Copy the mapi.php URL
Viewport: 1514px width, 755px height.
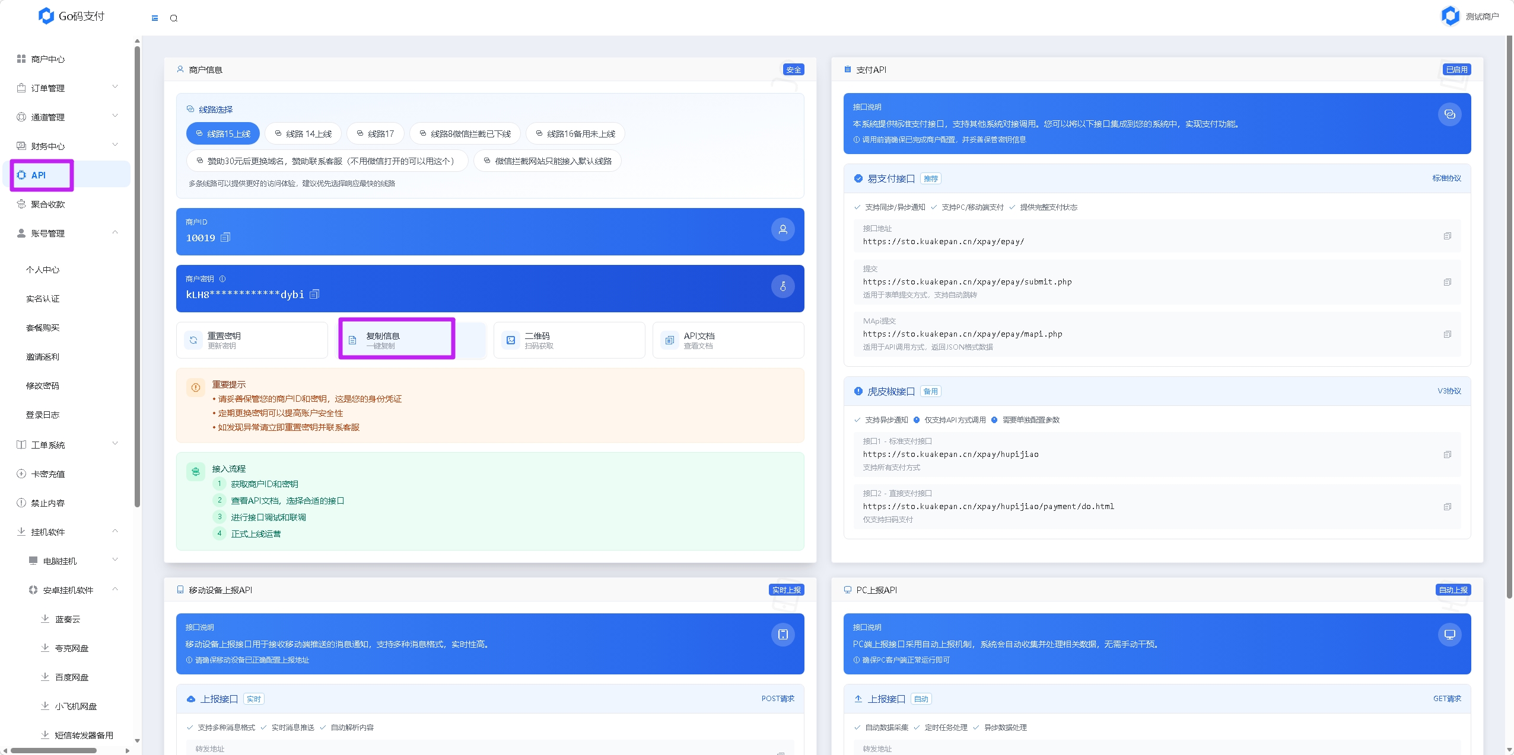[x=1448, y=334]
